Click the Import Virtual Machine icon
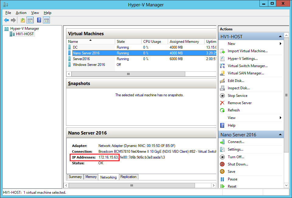292x198 pixels. (x=222, y=51)
